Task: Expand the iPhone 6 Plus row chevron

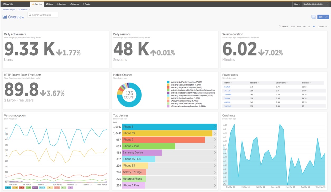Action: [215, 185]
